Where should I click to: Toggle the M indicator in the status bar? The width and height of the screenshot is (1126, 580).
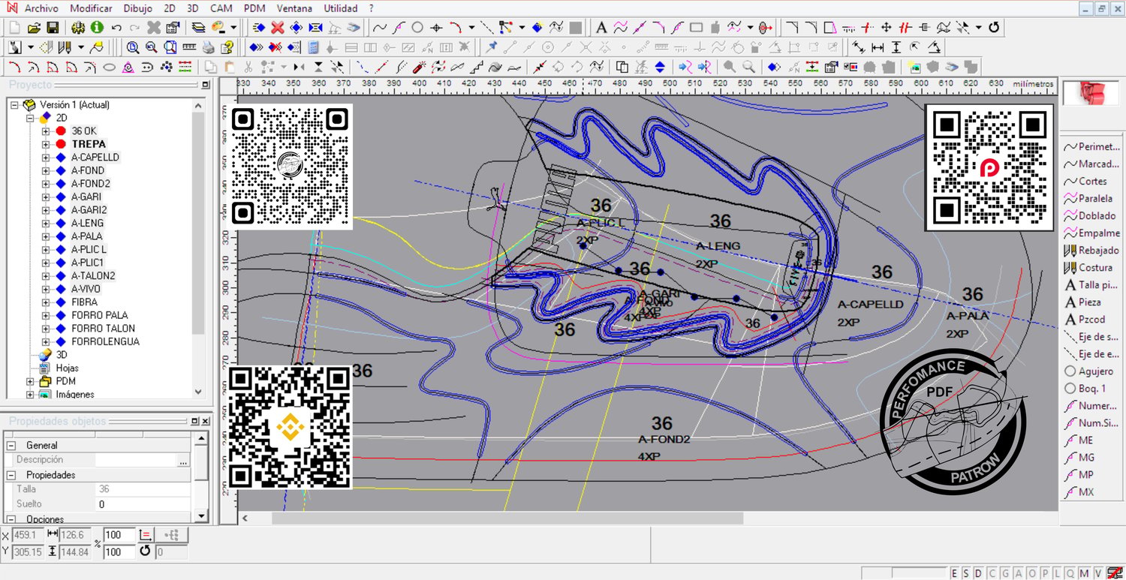point(1085,573)
